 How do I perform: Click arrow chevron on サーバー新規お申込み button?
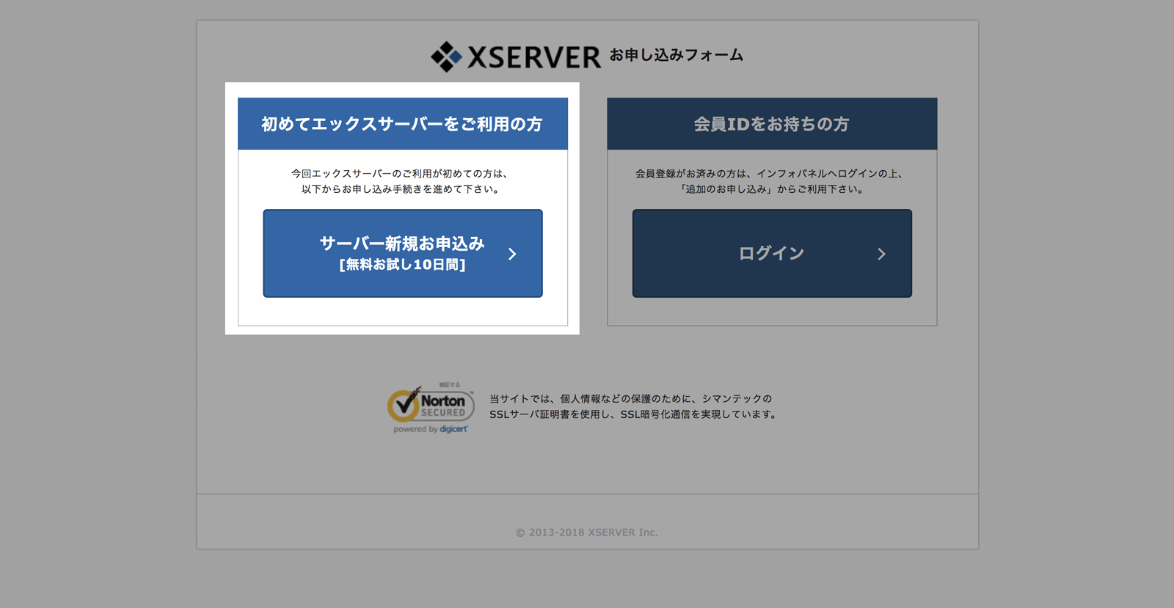coord(512,254)
